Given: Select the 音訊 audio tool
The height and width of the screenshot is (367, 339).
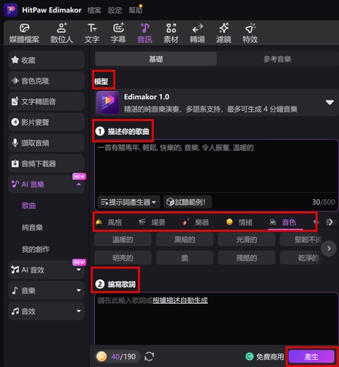Looking at the screenshot, I should point(145,34).
